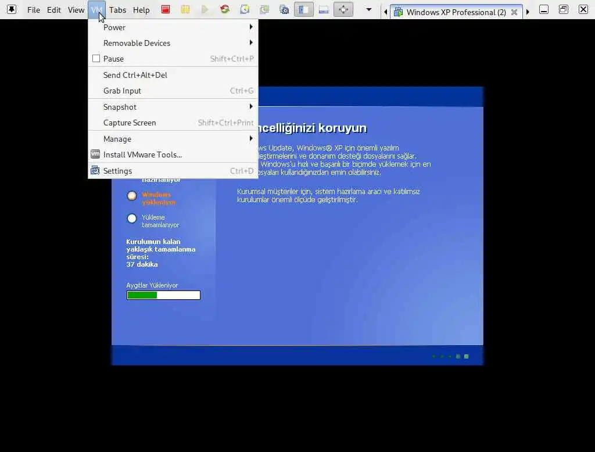Click the pin icon left of File
The height and width of the screenshot is (452, 595).
coord(12,9)
